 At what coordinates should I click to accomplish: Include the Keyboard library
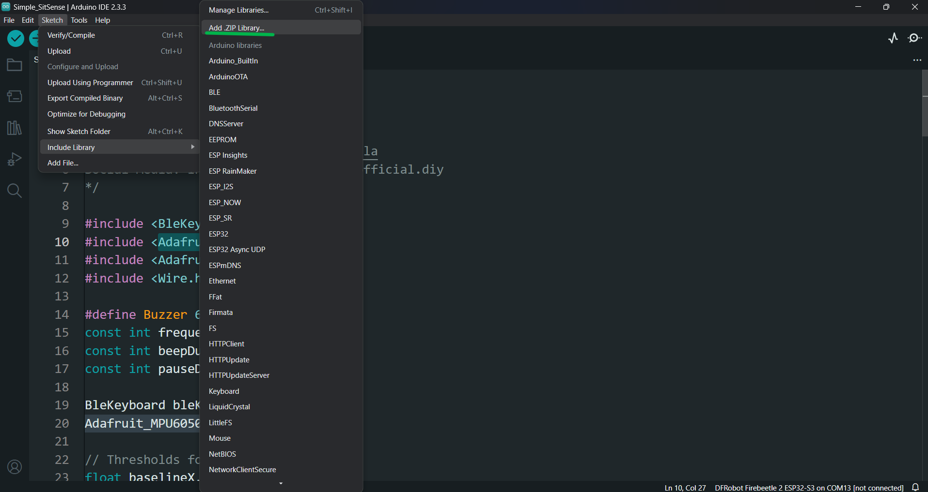[281, 391]
